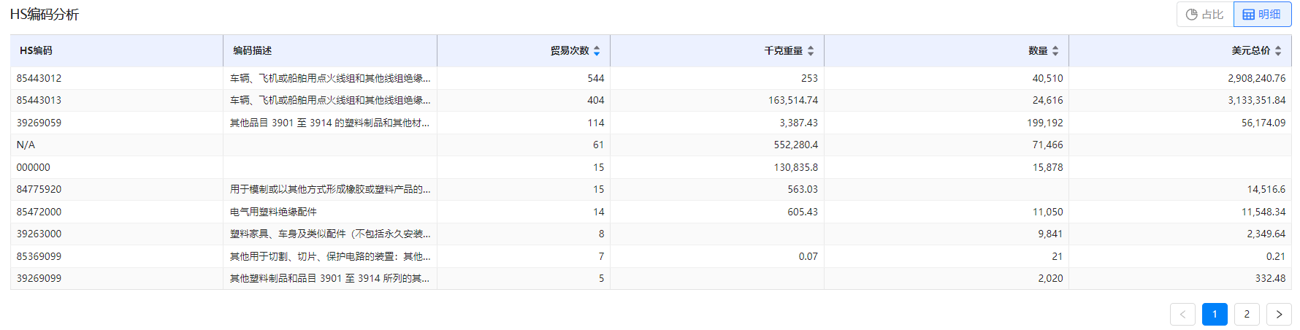Click the 数量 column sort icon
1300x330 pixels.
[1055, 50]
